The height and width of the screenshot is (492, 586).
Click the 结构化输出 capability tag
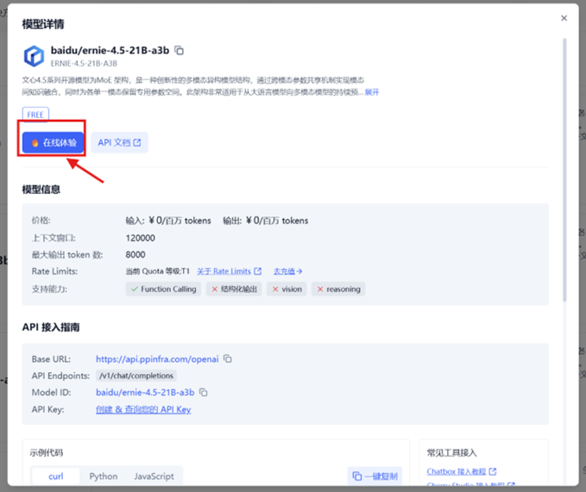(x=234, y=289)
